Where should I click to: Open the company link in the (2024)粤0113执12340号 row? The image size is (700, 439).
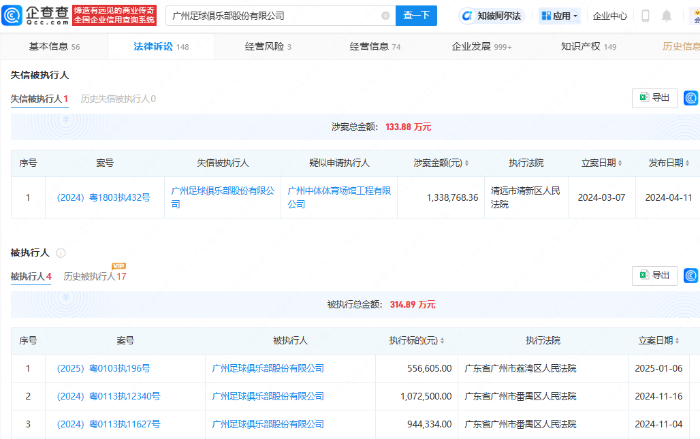(x=268, y=397)
